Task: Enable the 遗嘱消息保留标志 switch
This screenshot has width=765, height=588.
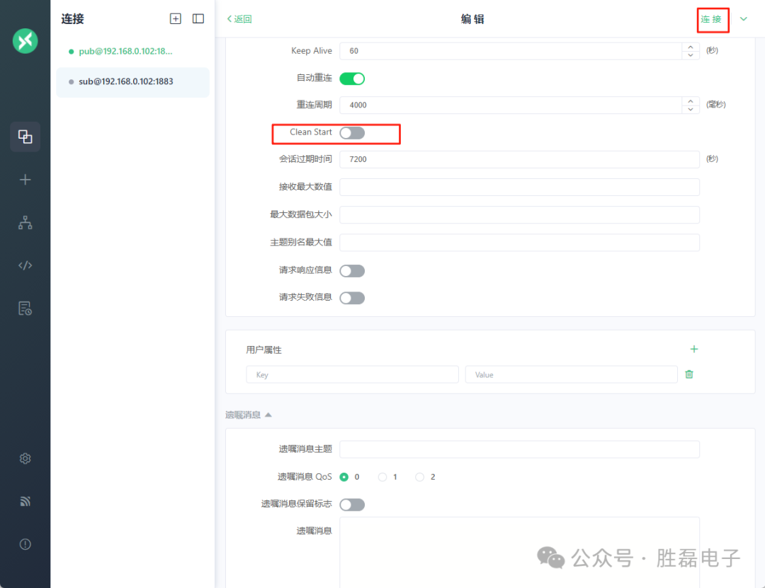Action: click(352, 505)
